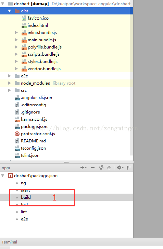Click the scripts.bundle.js JS file icon
Screen dimensions: 163x249
tap(24, 54)
